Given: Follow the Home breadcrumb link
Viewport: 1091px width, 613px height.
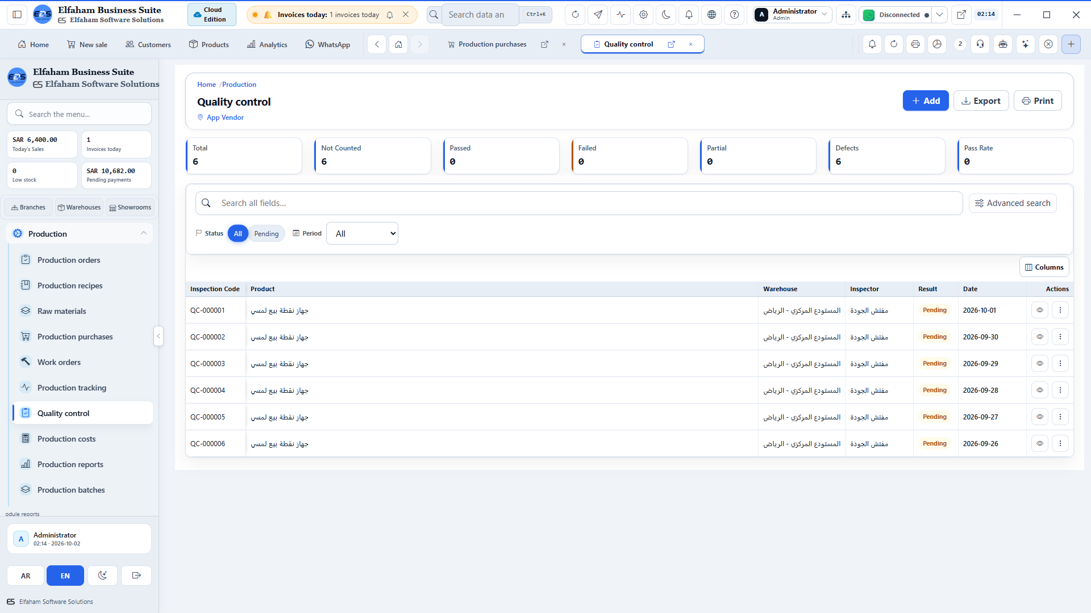Looking at the screenshot, I should pyautogui.click(x=206, y=85).
